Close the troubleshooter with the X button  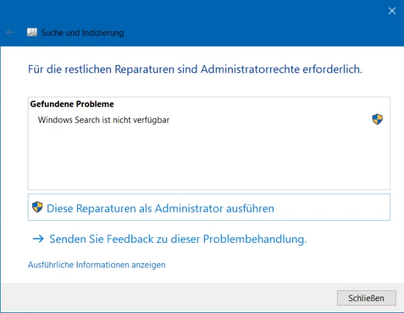click(391, 10)
